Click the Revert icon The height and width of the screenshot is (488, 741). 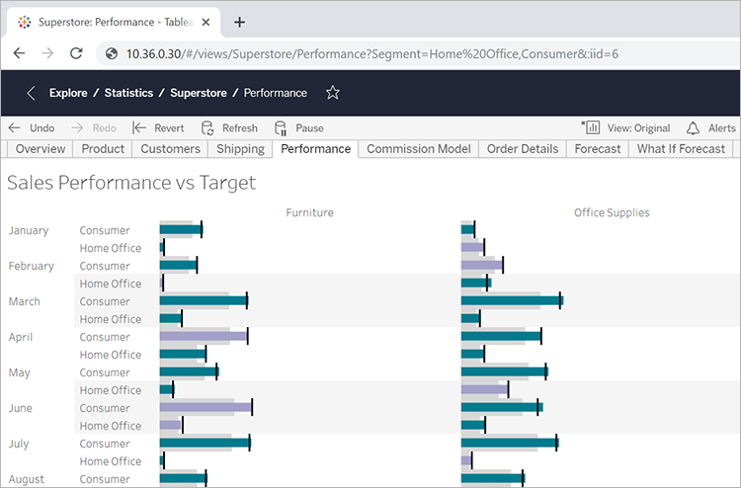(139, 128)
